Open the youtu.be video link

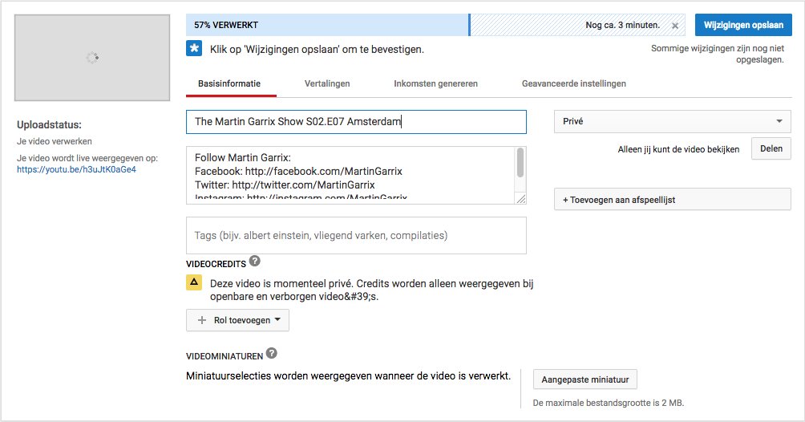pos(76,169)
